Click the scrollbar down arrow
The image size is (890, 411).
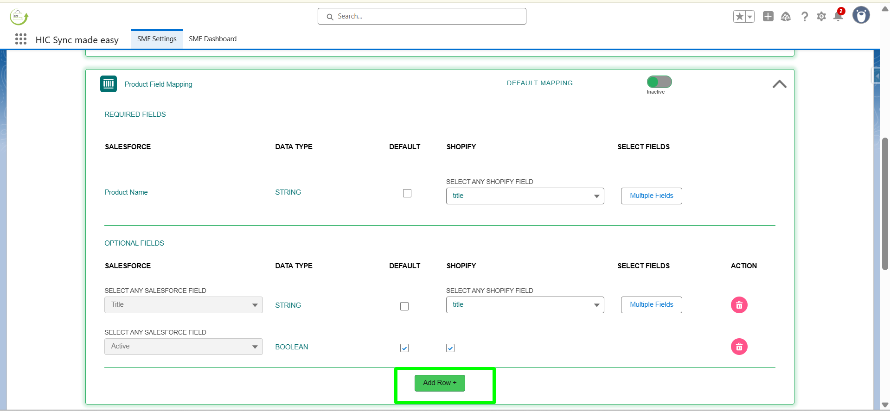pyautogui.click(x=885, y=405)
